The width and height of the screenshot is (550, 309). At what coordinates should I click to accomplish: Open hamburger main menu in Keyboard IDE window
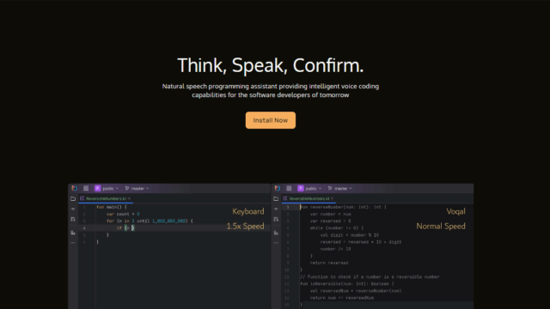tap(86, 188)
